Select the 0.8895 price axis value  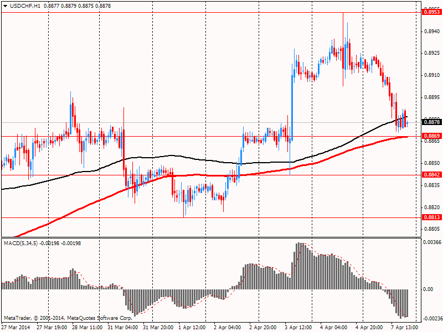(x=432, y=97)
